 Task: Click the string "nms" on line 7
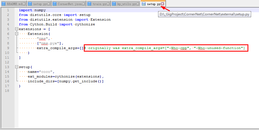42,38
